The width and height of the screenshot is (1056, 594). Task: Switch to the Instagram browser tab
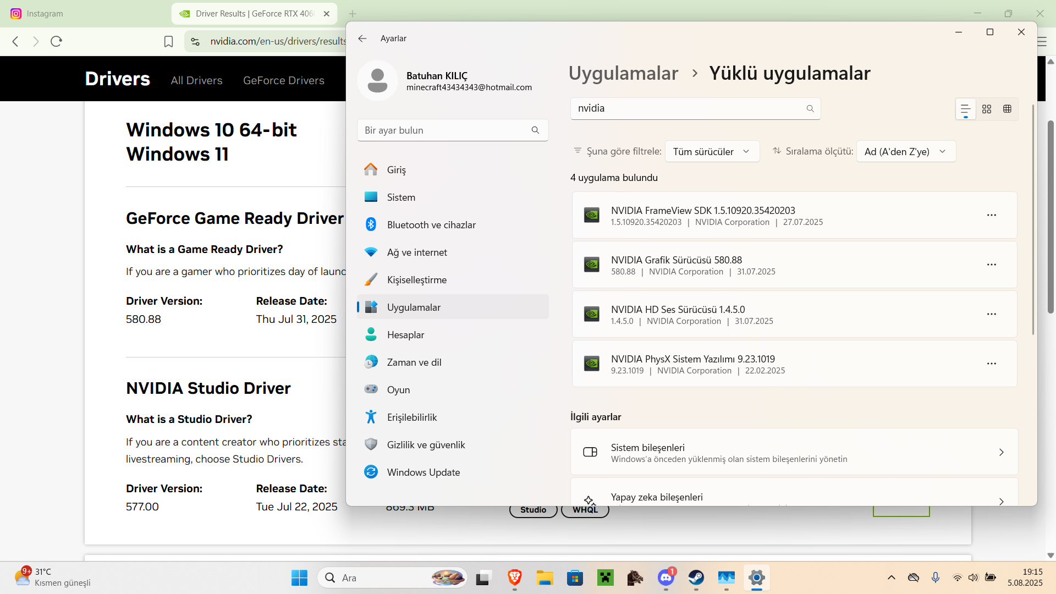click(45, 14)
